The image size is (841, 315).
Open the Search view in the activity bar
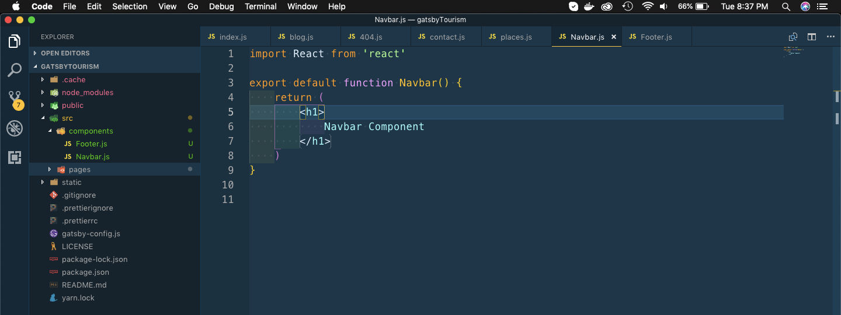pos(15,70)
